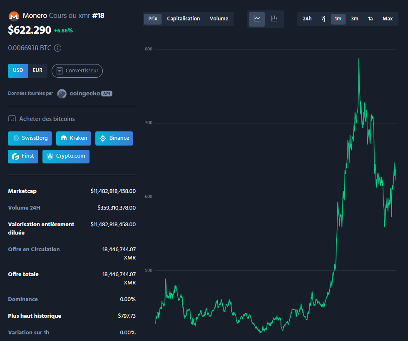Viewport: 408px width, 341px height.
Task: Select the 3m chart period
Action: point(354,19)
